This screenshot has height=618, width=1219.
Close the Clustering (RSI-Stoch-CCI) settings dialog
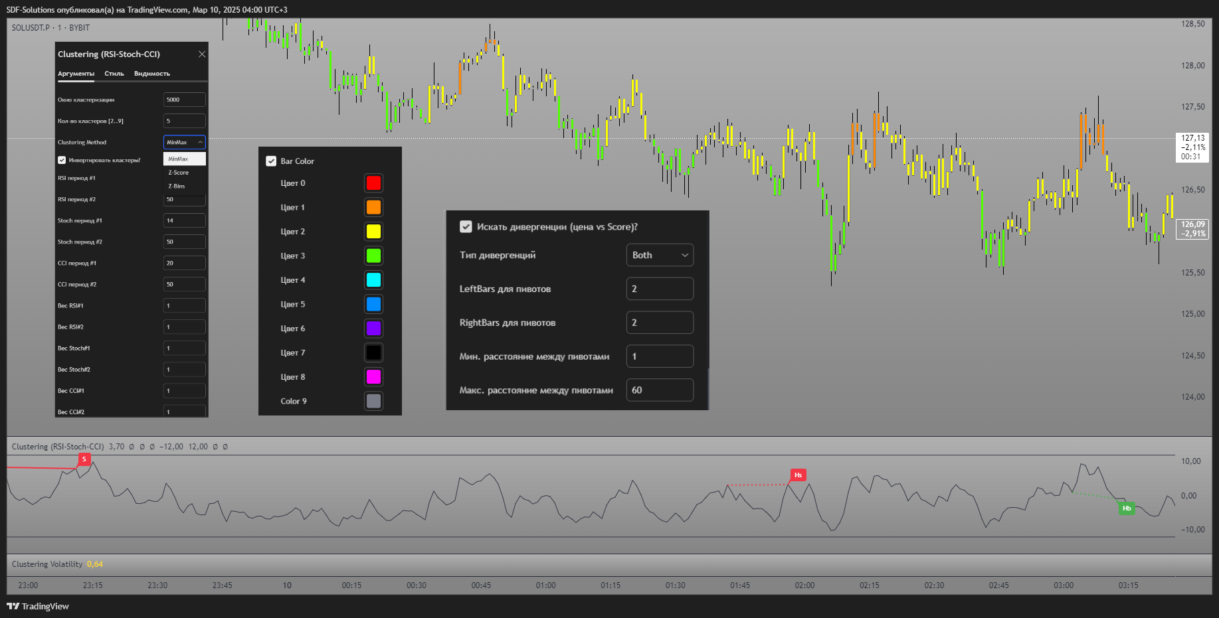[x=202, y=54]
